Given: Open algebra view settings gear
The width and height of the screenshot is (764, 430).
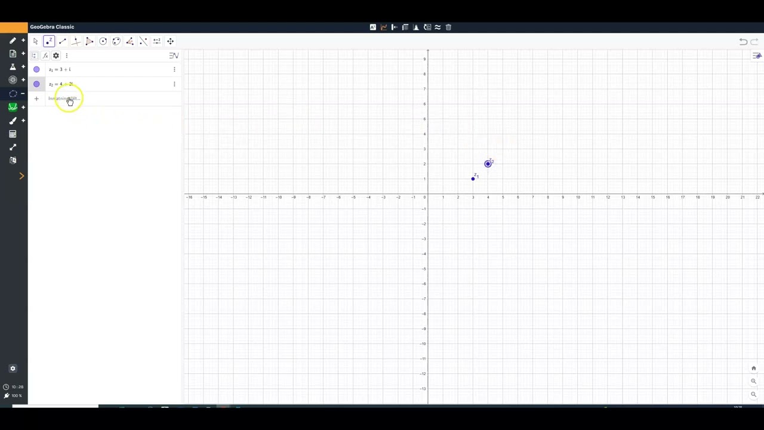Looking at the screenshot, I should pos(56,56).
